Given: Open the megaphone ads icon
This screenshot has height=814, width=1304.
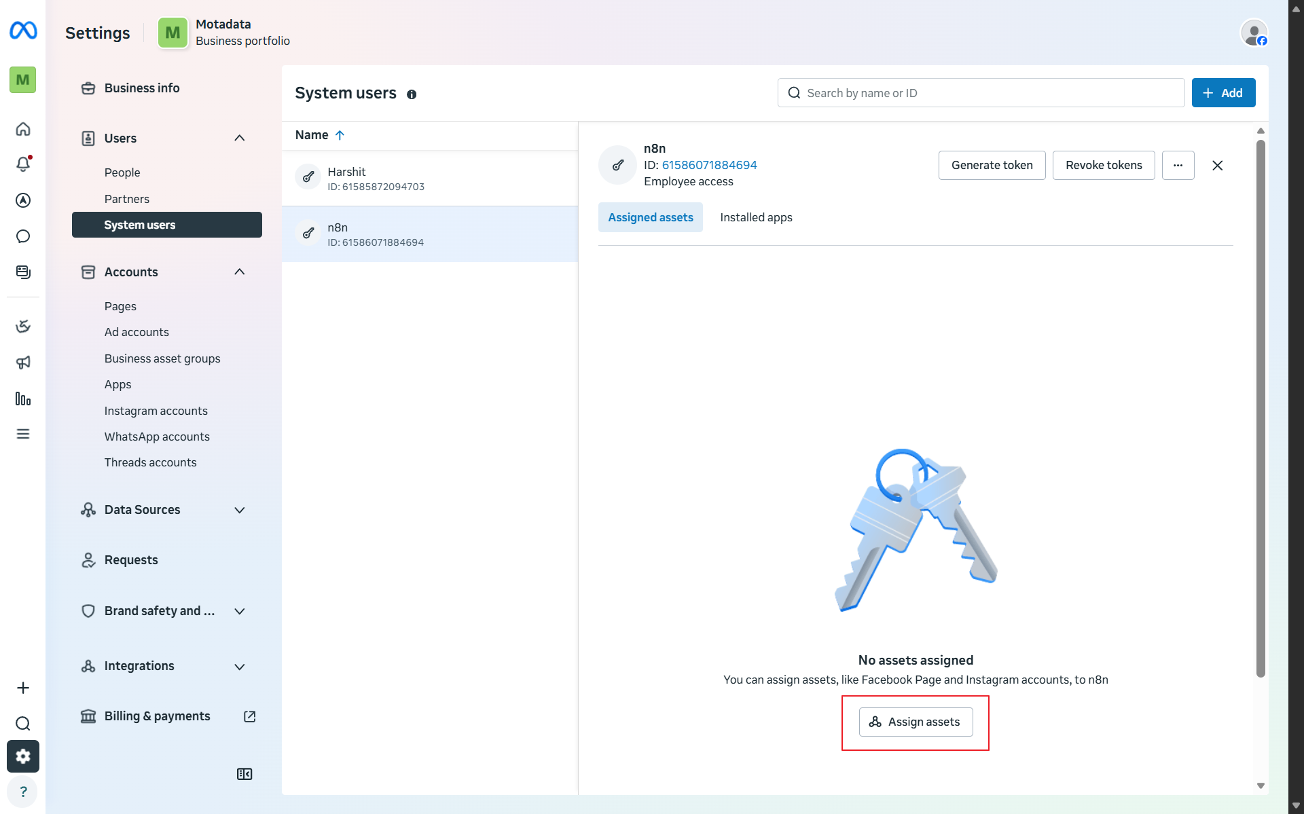Looking at the screenshot, I should coord(23,363).
